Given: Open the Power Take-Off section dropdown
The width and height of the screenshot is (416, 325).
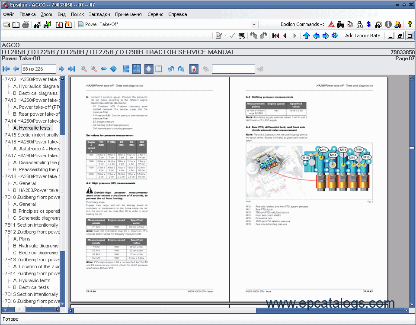Looking at the screenshot, I should pyautogui.click(x=254, y=24).
